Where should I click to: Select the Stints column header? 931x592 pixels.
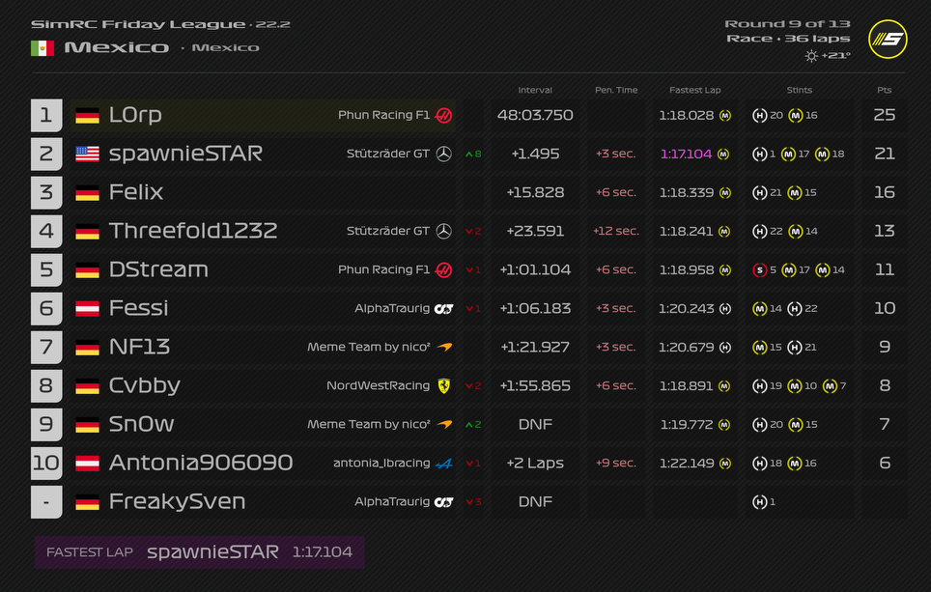(x=799, y=90)
